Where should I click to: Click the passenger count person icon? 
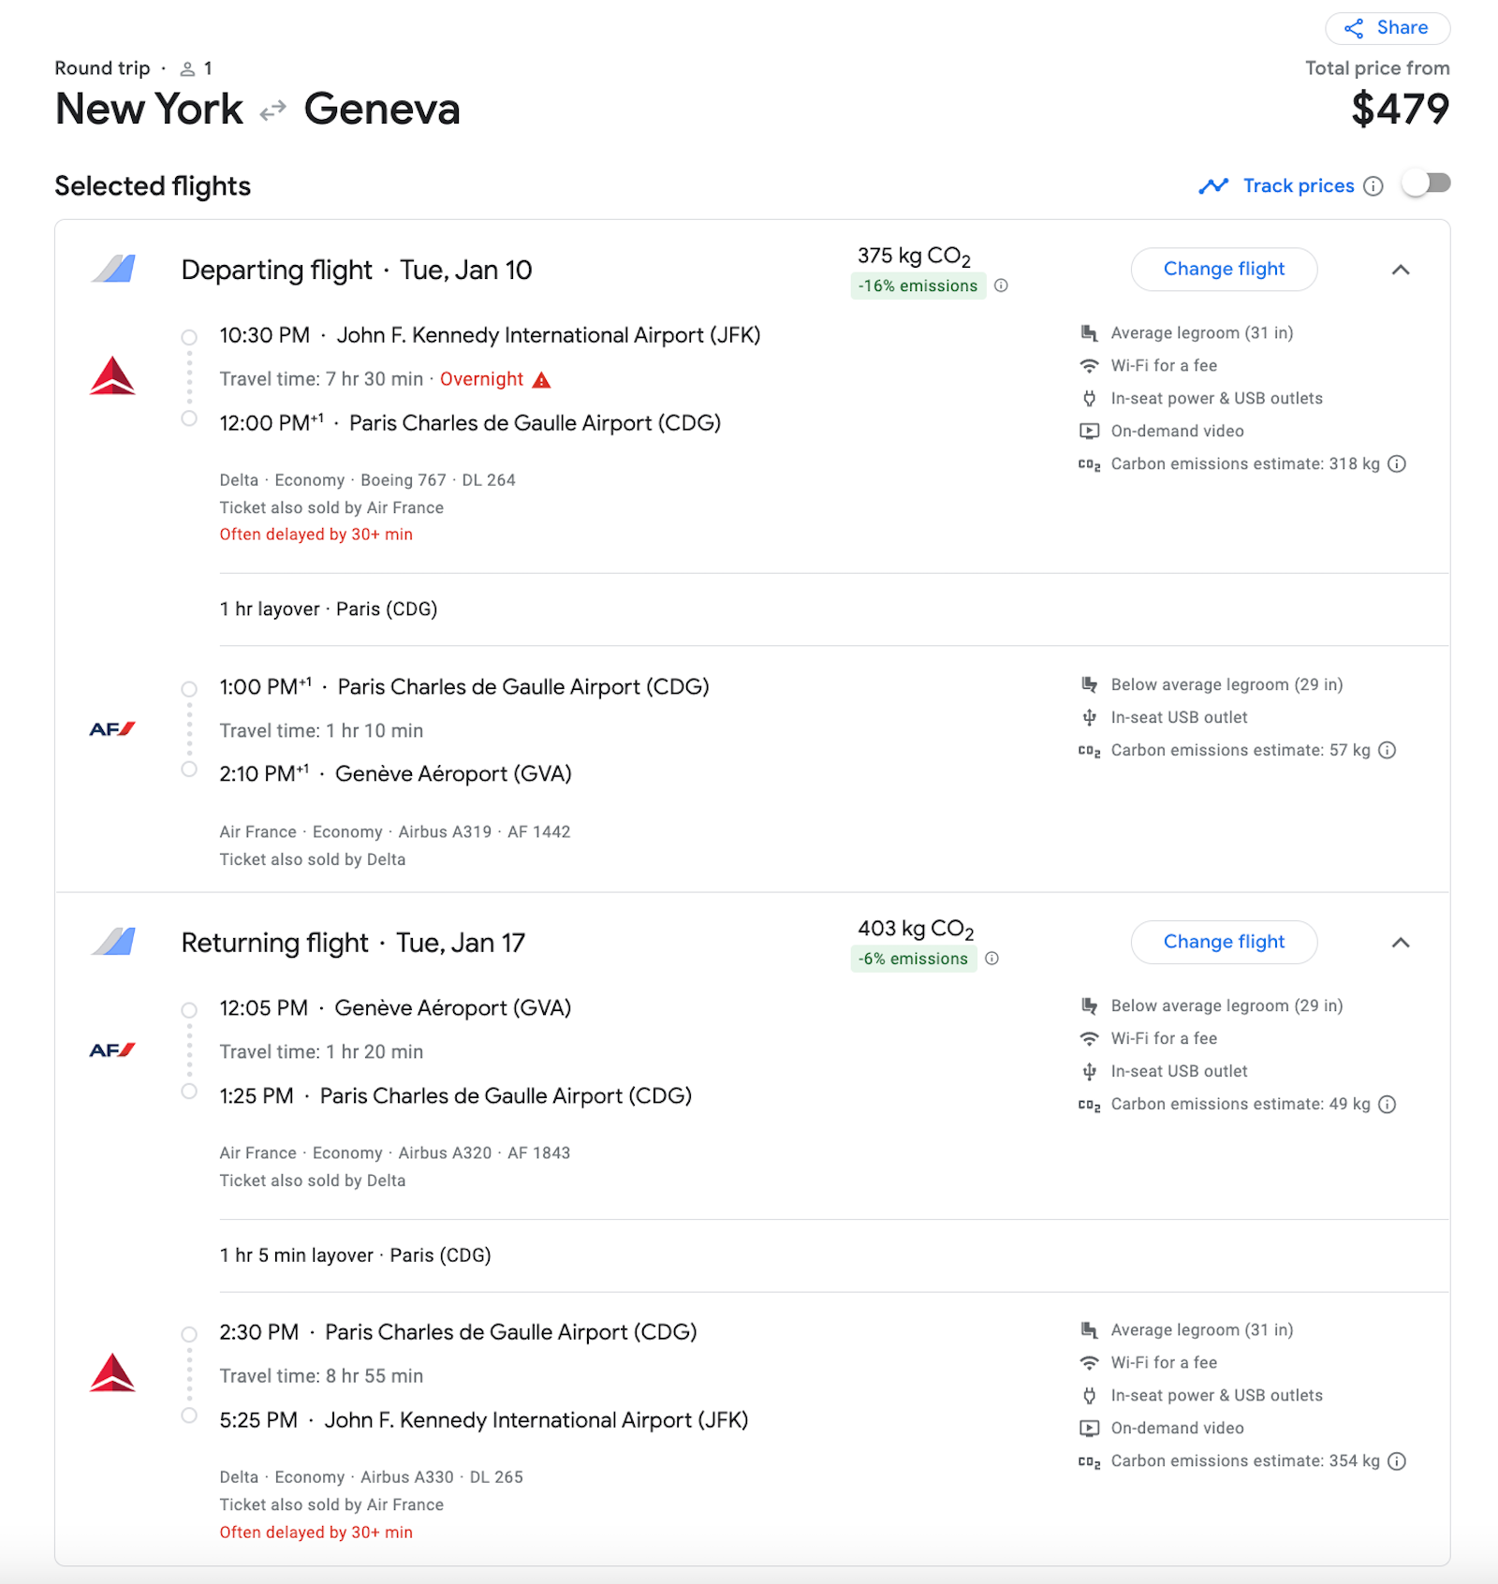[186, 67]
